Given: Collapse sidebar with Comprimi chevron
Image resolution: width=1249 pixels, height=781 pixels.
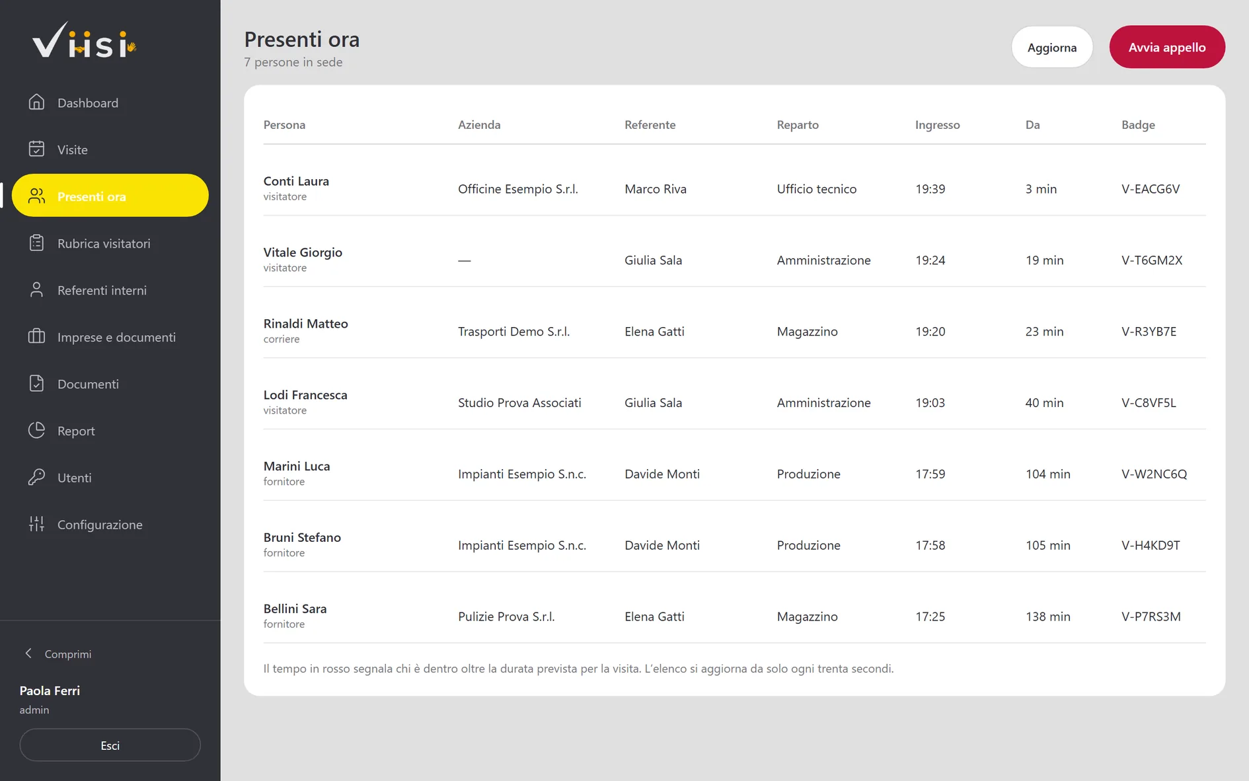Looking at the screenshot, I should click(x=28, y=653).
